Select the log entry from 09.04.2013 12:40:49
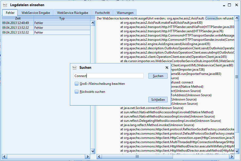This screenshot has width=241, height=161. click(x=18, y=23)
